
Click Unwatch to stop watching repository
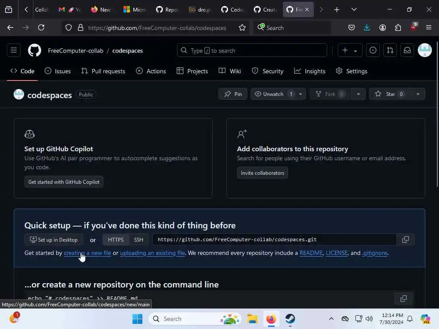(x=273, y=94)
